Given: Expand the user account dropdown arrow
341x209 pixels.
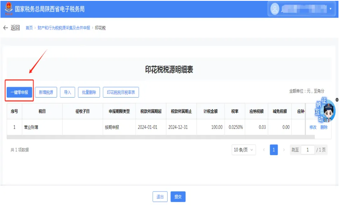Looking at the screenshot, I should (x=331, y=9).
